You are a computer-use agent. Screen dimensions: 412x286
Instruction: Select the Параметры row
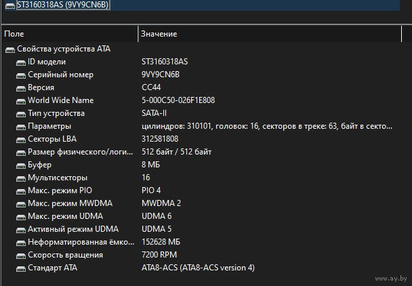pyautogui.click(x=49, y=126)
